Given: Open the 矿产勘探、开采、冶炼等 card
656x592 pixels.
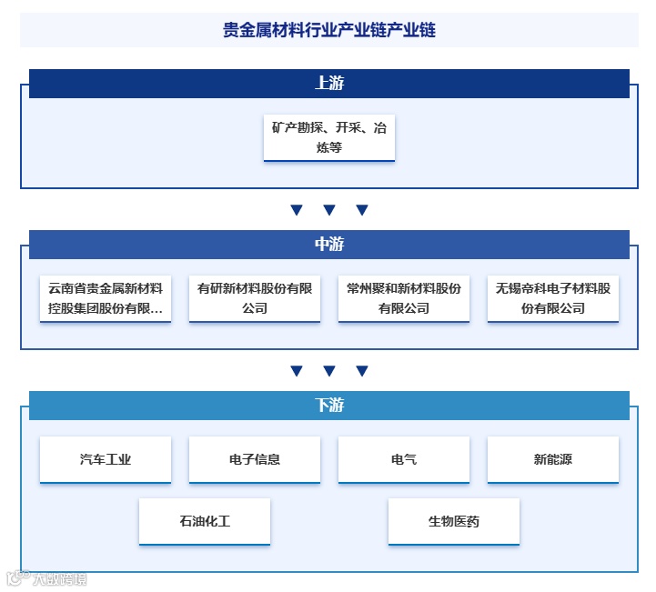Looking at the screenshot, I should 328,137.
